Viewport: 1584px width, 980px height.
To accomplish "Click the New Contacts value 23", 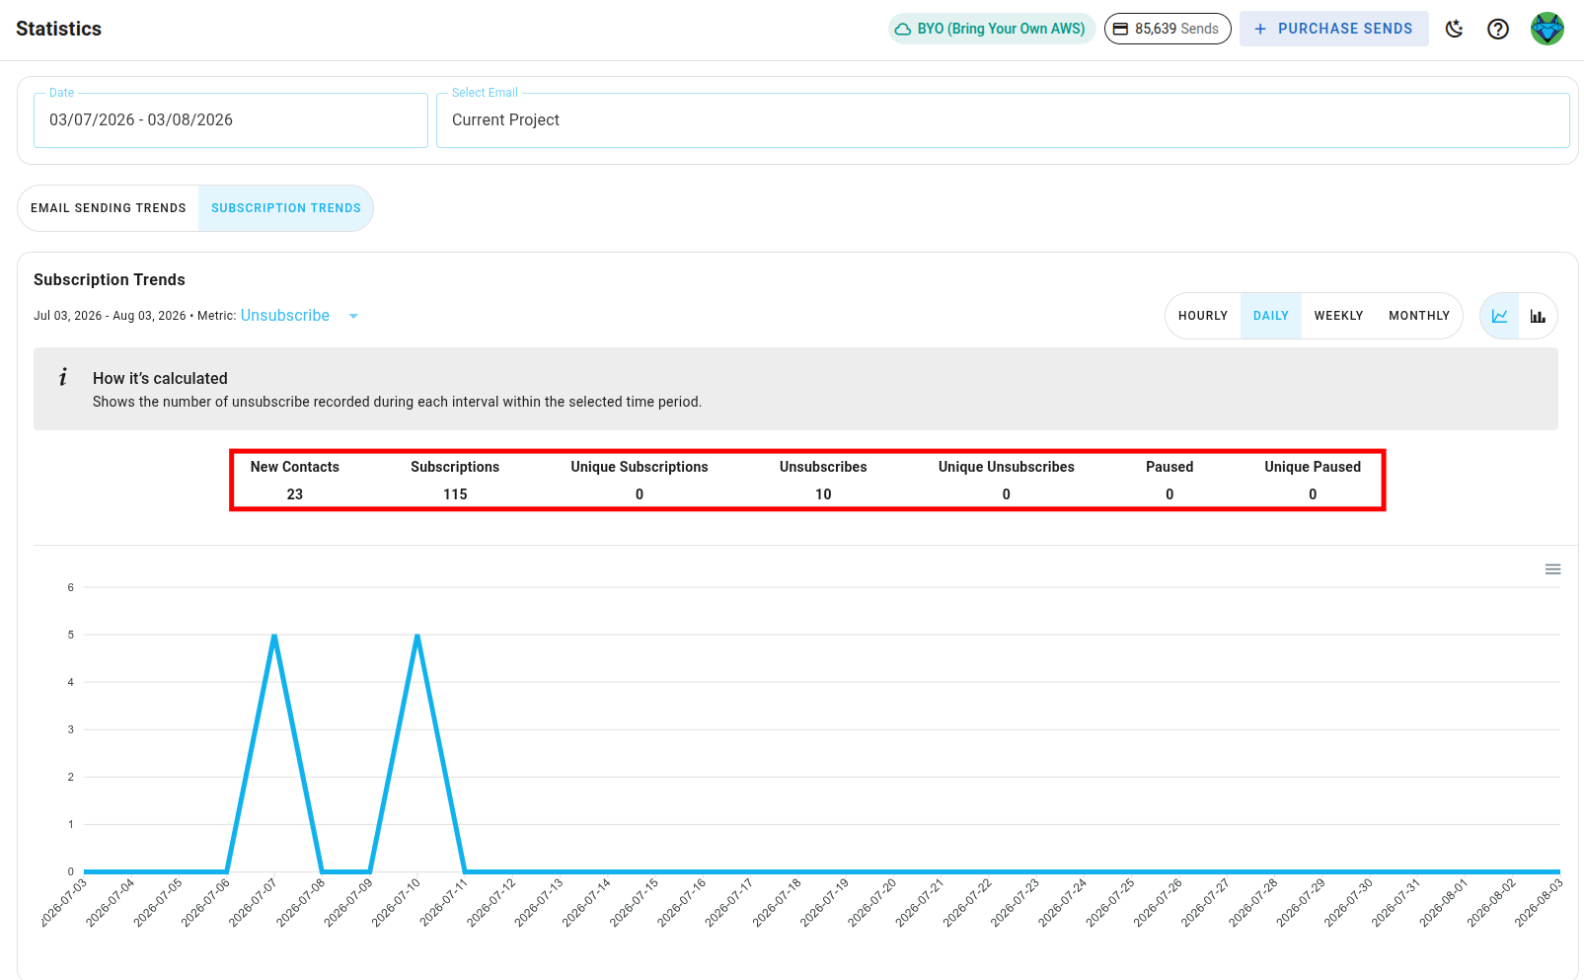I will (295, 494).
